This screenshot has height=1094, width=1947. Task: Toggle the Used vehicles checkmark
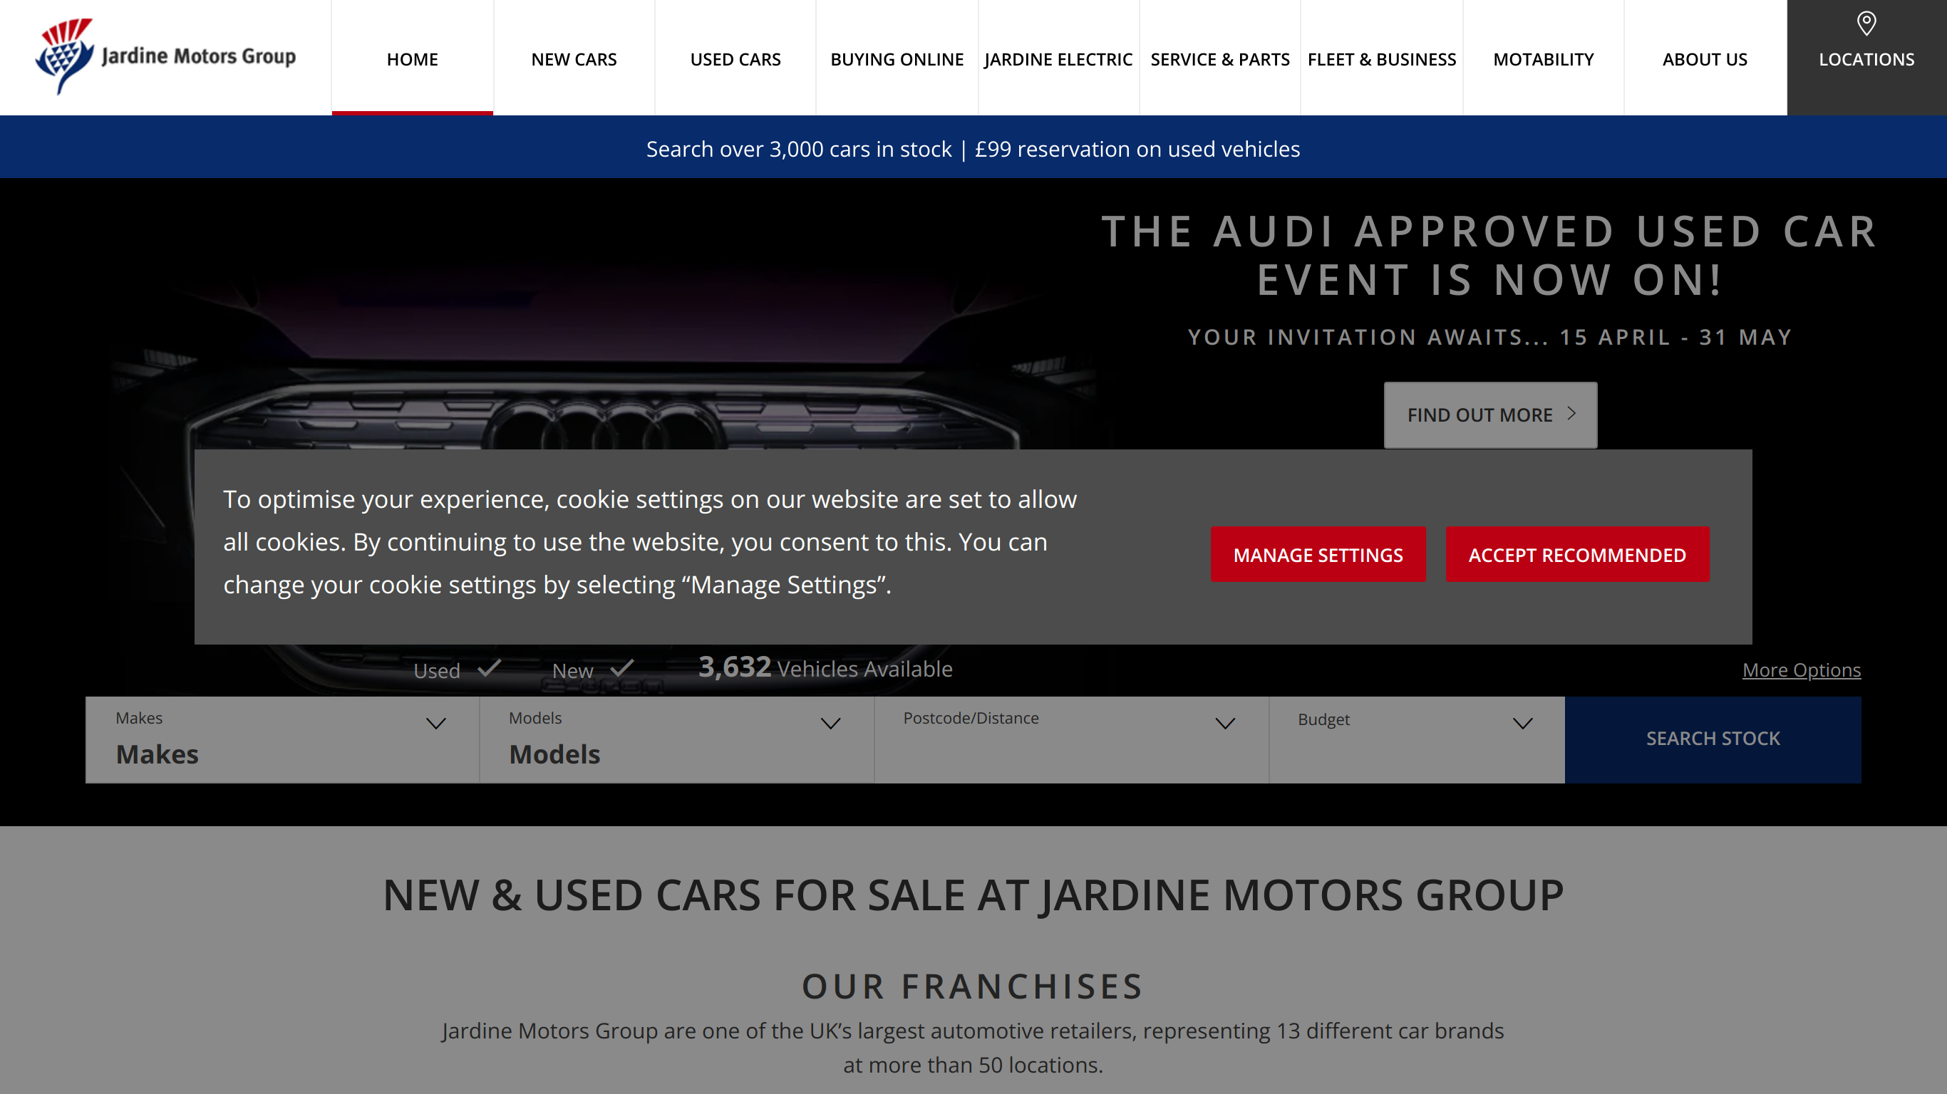(490, 668)
